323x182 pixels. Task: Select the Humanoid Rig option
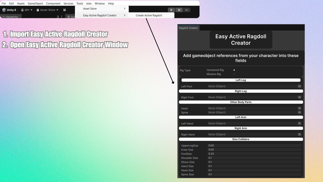coord(234,70)
